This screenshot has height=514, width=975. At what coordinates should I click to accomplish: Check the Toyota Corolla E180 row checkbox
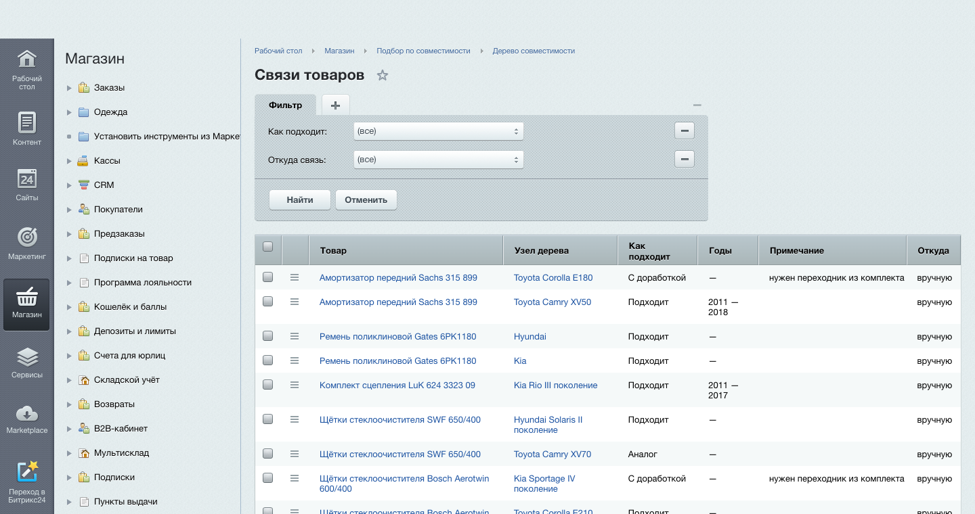(x=267, y=277)
